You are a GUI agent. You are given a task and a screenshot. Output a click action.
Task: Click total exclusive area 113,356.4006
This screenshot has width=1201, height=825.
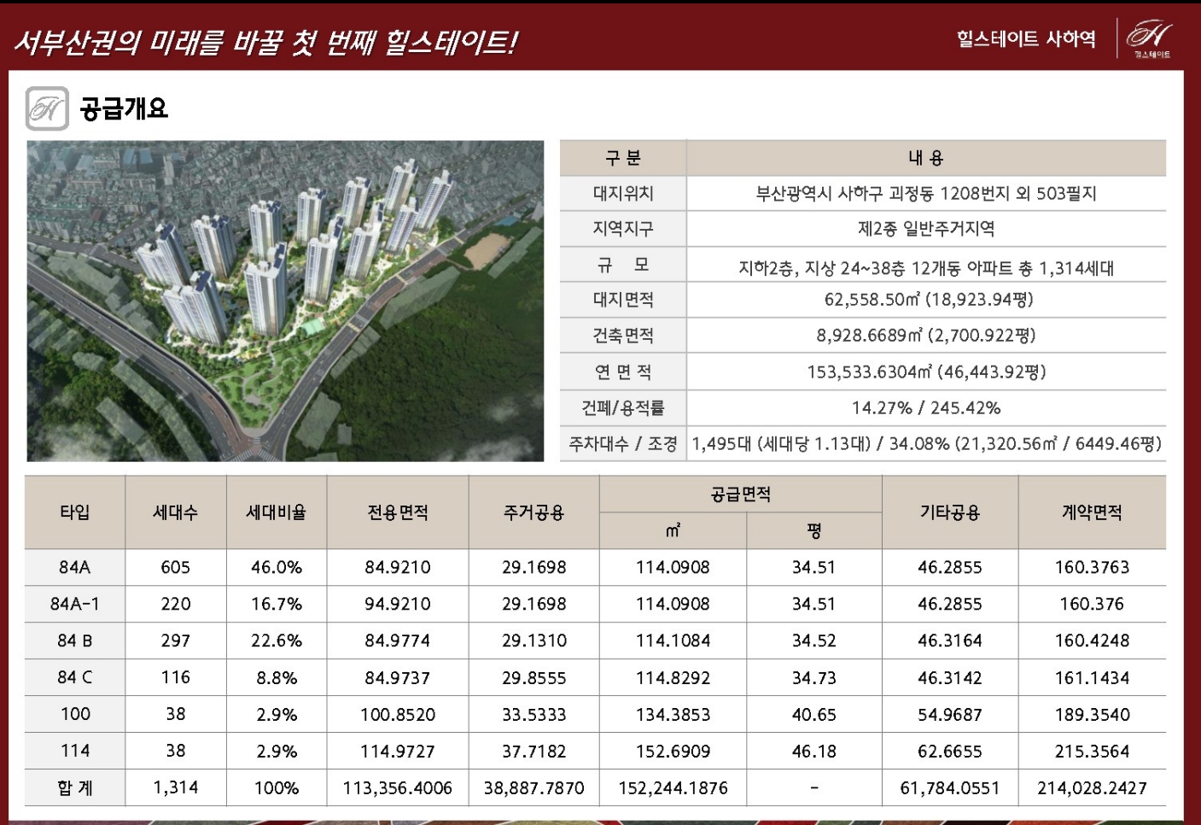pos(398,788)
